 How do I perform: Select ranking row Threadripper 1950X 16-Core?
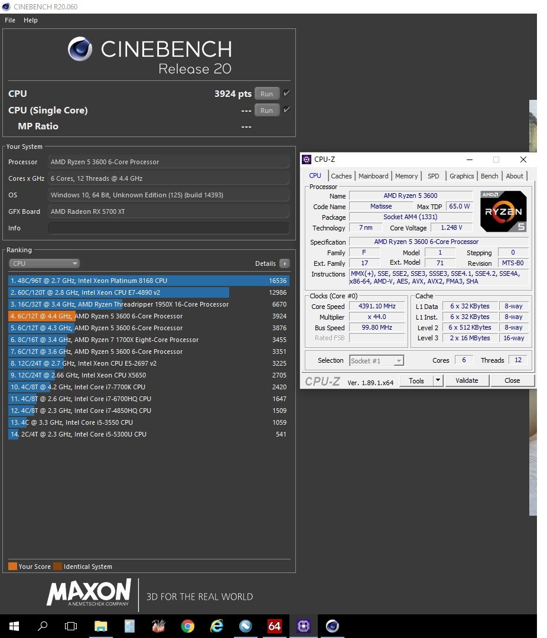pyautogui.click(x=148, y=304)
